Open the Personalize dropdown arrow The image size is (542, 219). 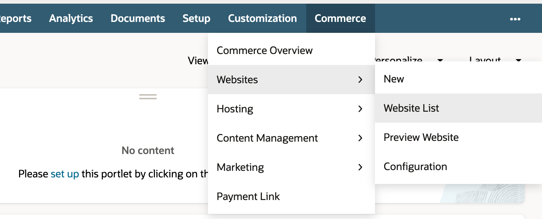pos(440,60)
